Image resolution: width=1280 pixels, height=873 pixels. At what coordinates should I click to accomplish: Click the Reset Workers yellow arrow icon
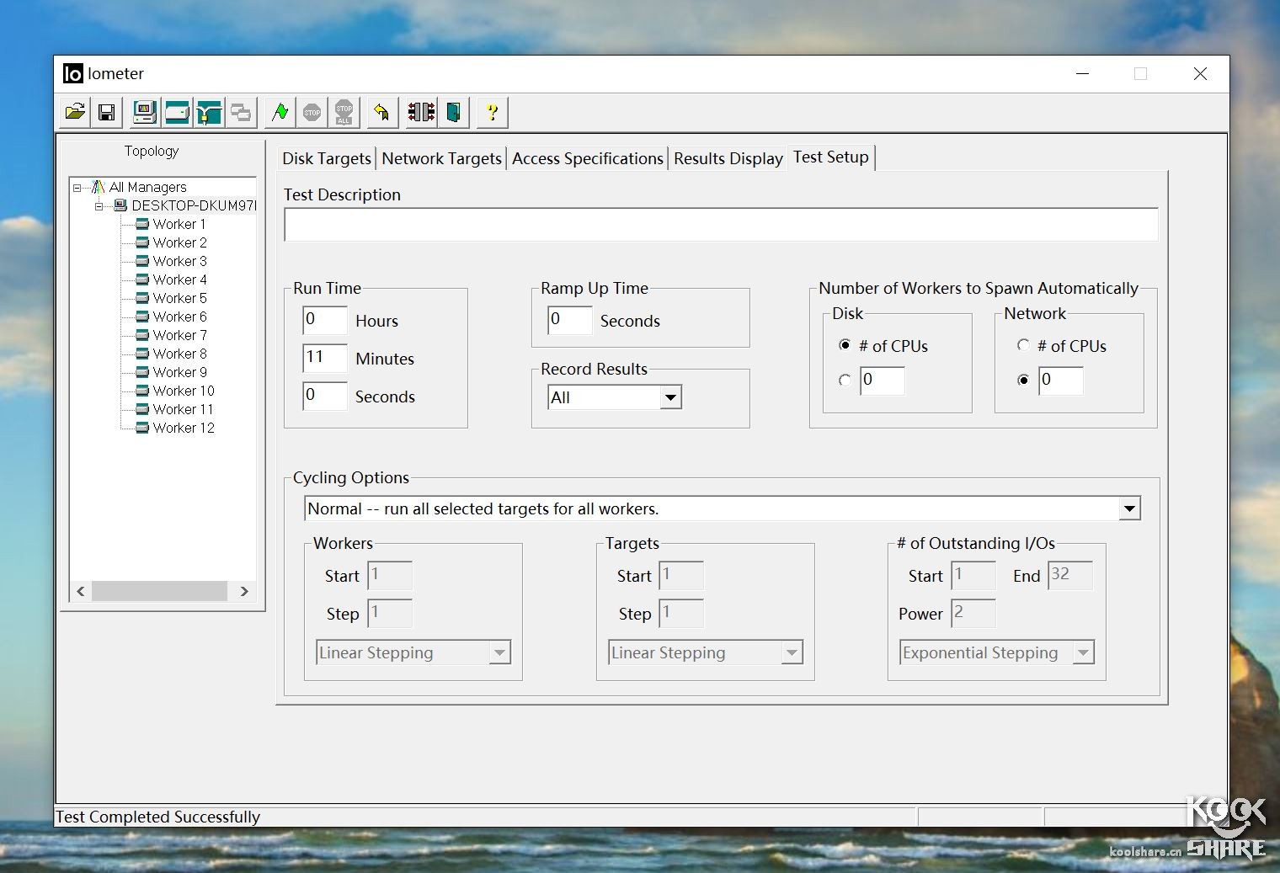pyautogui.click(x=381, y=112)
